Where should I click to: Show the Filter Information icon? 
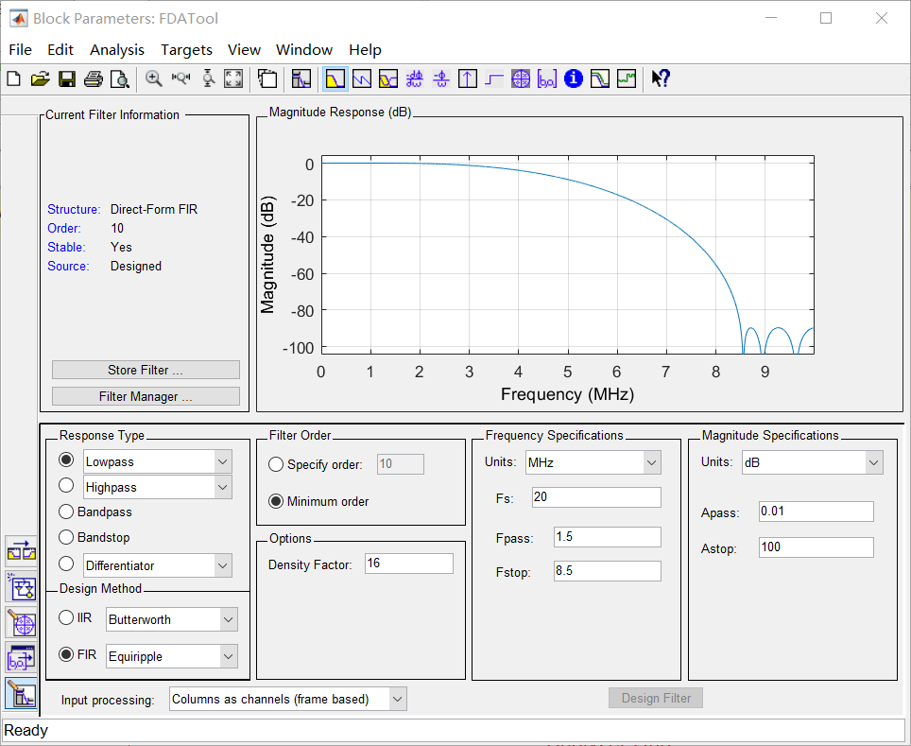tap(574, 79)
